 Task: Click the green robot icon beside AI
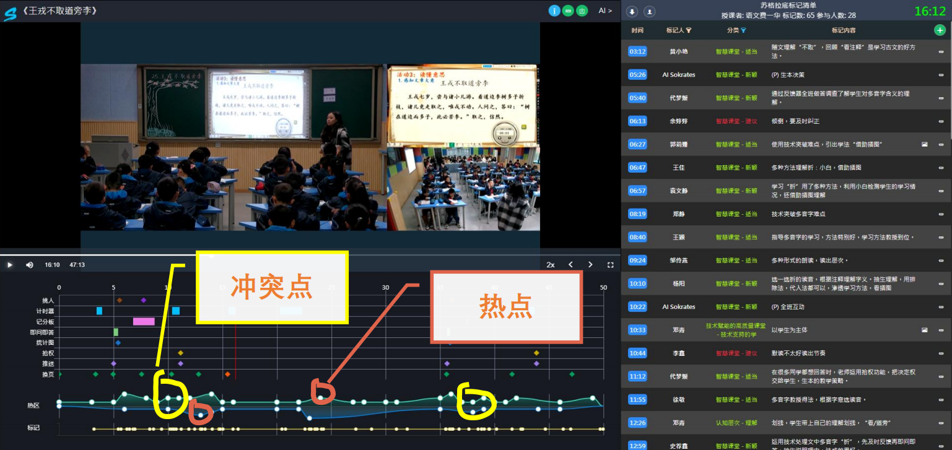(x=582, y=11)
